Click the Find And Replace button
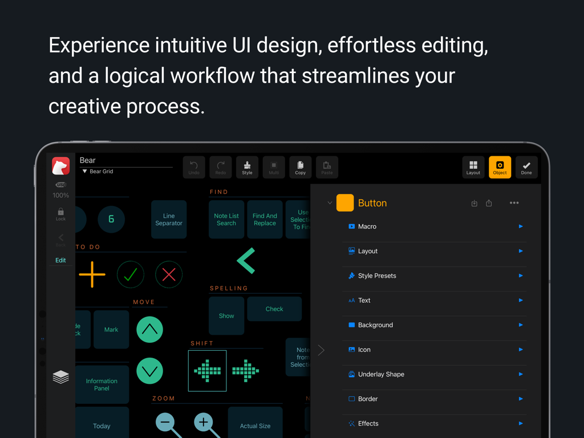Image resolution: width=584 pixels, height=438 pixels. [265, 220]
